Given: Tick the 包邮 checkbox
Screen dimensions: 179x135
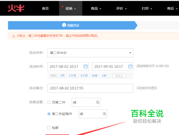Looking at the screenshot, I should (49, 128).
